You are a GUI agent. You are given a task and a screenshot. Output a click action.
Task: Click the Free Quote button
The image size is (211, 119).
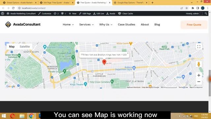[194, 25]
